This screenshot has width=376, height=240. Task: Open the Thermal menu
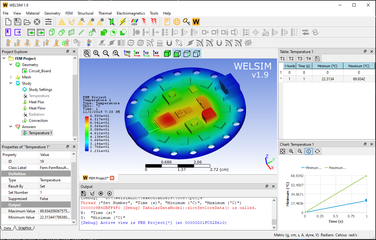tap(105, 13)
